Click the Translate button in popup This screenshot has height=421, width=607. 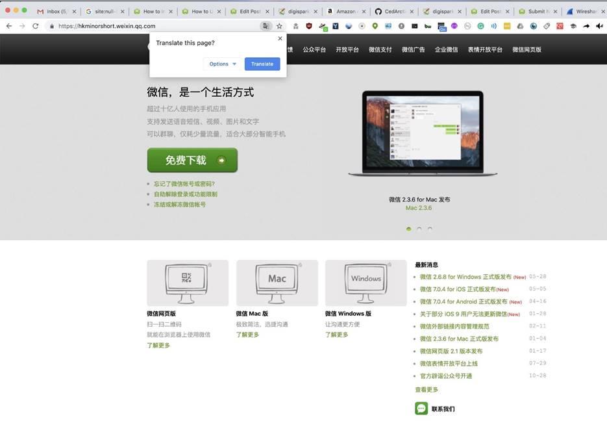(x=262, y=64)
